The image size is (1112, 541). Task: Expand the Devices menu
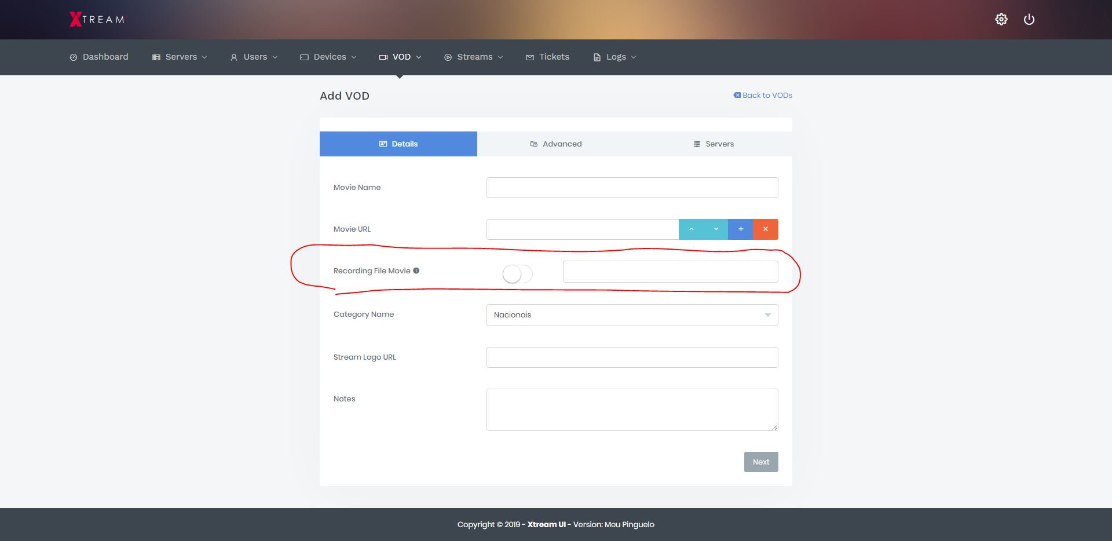pyautogui.click(x=328, y=57)
